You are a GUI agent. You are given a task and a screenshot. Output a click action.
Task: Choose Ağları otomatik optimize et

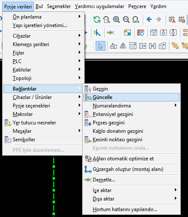(x=131, y=159)
